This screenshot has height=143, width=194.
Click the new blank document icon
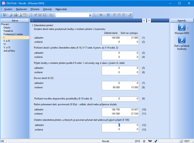coord(31,15)
